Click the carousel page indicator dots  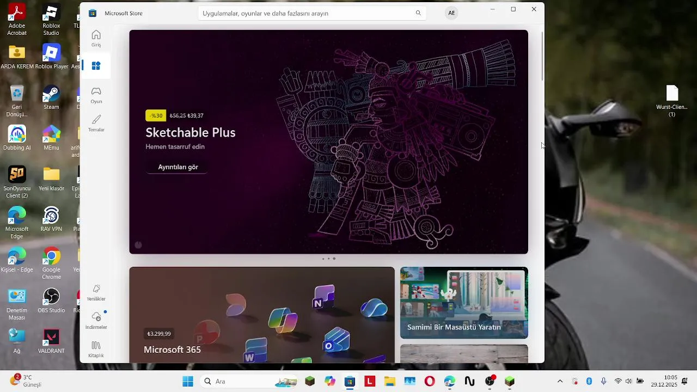(x=328, y=259)
